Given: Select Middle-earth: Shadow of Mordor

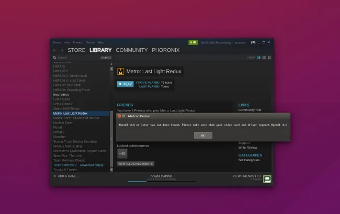Looking at the screenshot, I should (x=76, y=118).
